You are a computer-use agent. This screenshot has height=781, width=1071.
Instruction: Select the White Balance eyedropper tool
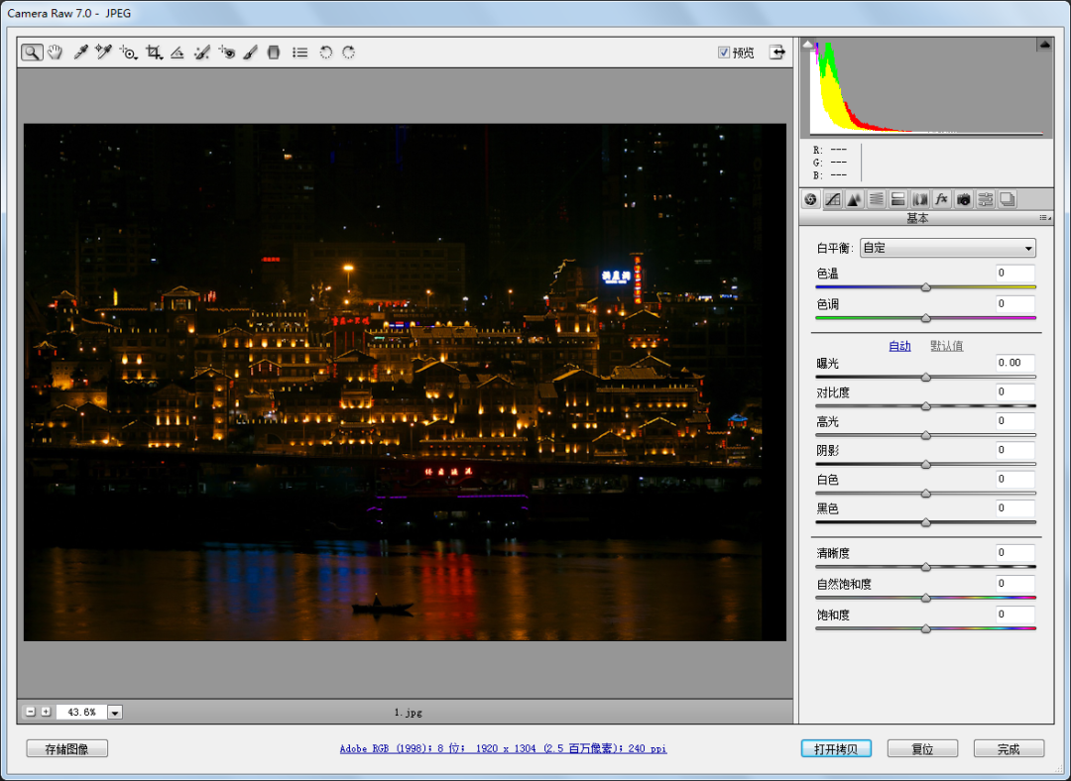[x=80, y=52]
